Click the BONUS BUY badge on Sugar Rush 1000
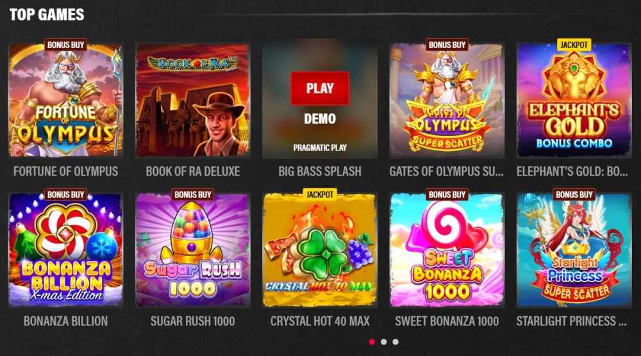Screen dimensions: 641x356 (x=192, y=195)
